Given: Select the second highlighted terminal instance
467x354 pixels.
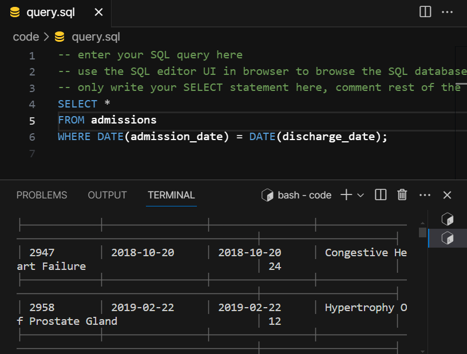Looking at the screenshot, I should [x=448, y=238].
